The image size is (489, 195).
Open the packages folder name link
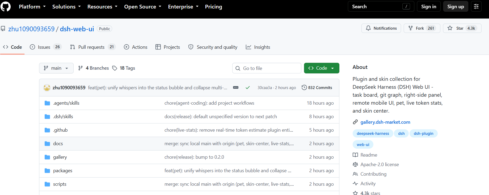(x=63, y=171)
